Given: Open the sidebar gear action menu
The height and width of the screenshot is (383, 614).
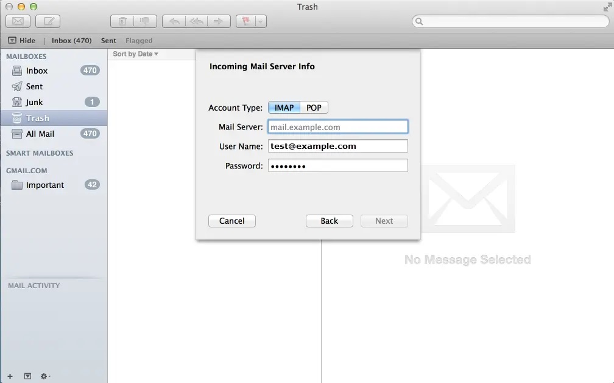Looking at the screenshot, I should click(x=45, y=376).
